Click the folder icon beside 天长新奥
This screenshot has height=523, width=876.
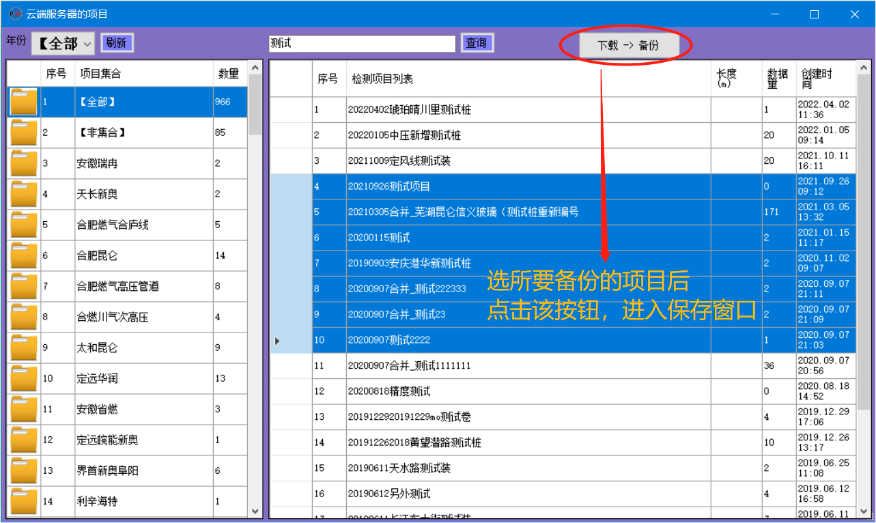click(24, 195)
